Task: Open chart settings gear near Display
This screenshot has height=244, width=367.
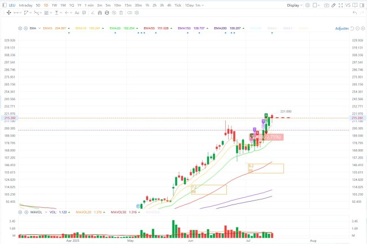Action: [x=308, y=5]
